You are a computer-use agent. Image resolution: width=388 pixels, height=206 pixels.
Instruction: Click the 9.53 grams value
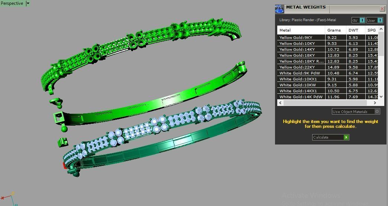coord(332,43)
